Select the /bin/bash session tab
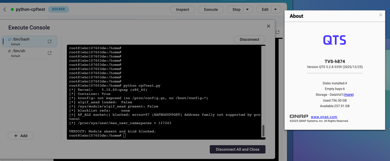The height and width of the screenshot is (161, 390). [29, 41]
